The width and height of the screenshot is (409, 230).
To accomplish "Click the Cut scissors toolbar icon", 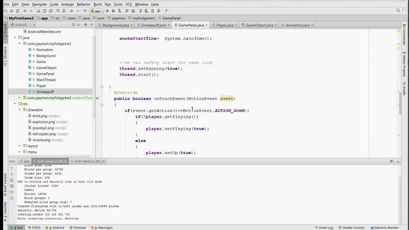I will tap(38, 11).
